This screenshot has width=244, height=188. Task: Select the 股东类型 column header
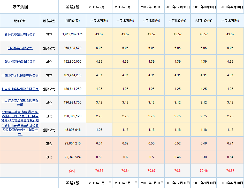49,21
